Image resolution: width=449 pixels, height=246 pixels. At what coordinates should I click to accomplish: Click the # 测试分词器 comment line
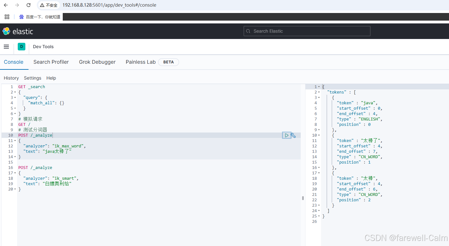[x=33, y=130]
